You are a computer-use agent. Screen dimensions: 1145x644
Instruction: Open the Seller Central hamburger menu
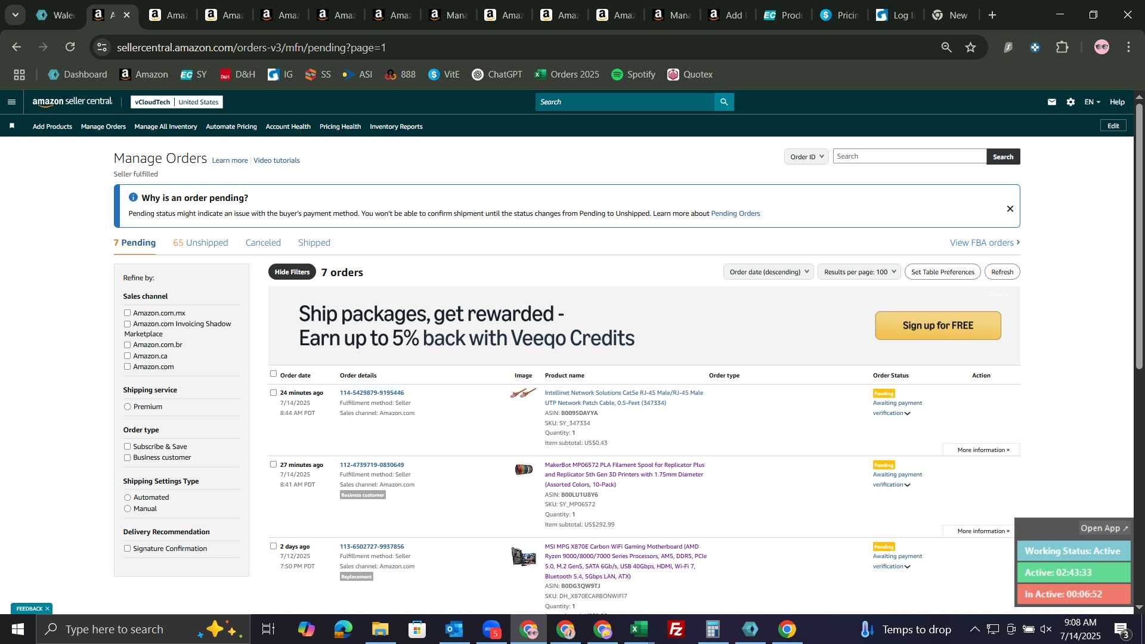tap(11, 102)
